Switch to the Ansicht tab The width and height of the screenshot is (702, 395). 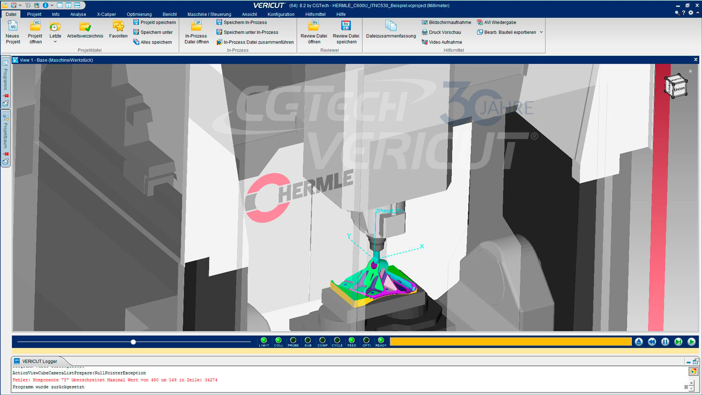[x=249, y=14]
